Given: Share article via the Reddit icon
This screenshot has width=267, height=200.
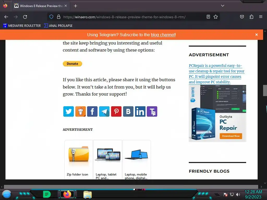Looking at the screenshot, I should (80, 111).
